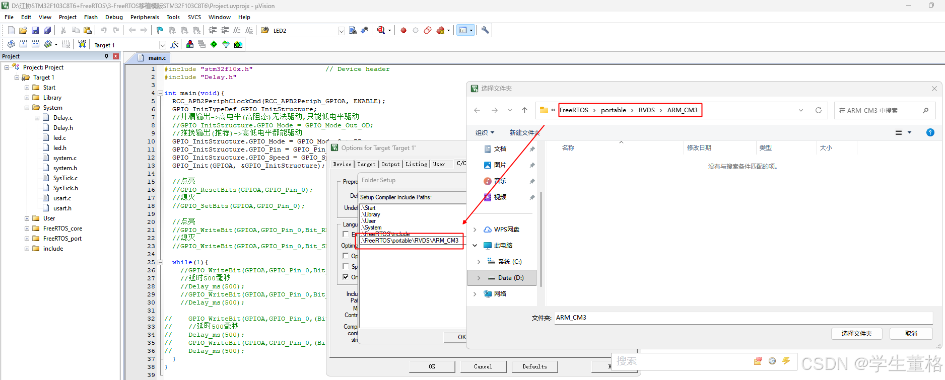Click 新建文件夹 in folder dialog
This screenshot has width=945, height=380.
524,132
